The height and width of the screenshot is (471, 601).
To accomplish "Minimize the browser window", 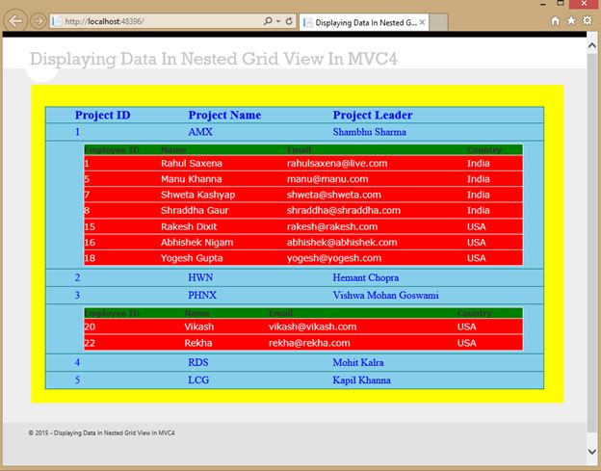I will [543, 4].
